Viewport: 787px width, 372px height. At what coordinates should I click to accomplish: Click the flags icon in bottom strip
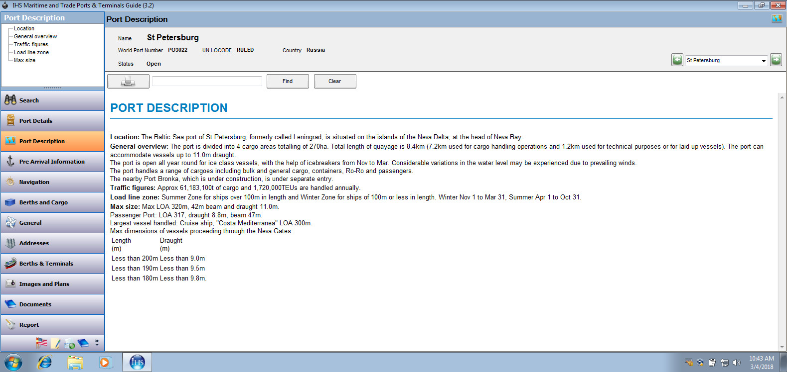coord(42,343)
